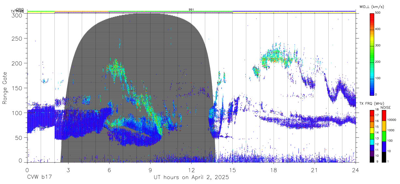The width and height of the screenshot is (400, 184).
Task: Click the 'WID⊥ (km/s)' colorbar title
Action: 371,7
